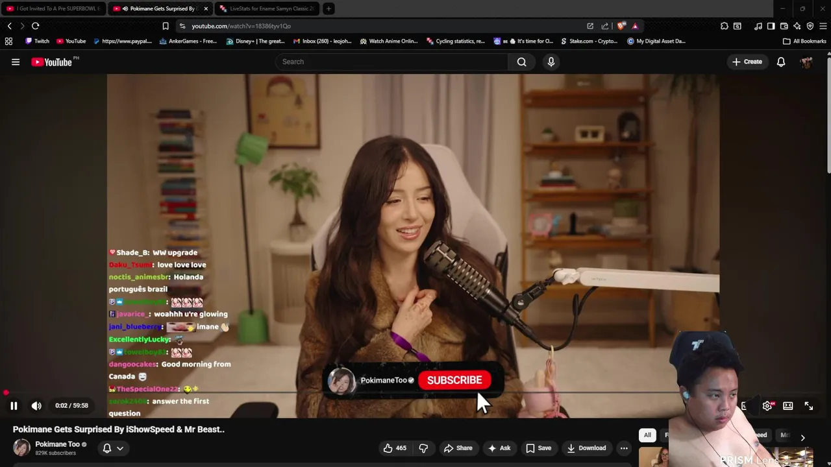
Task: Open the Watch Anime Online bookmark
Action: pos(389,41)
